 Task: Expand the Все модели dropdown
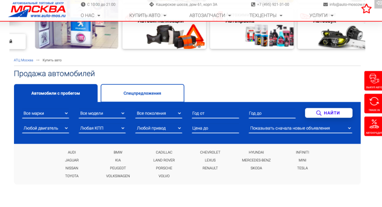tap(102, 114)
